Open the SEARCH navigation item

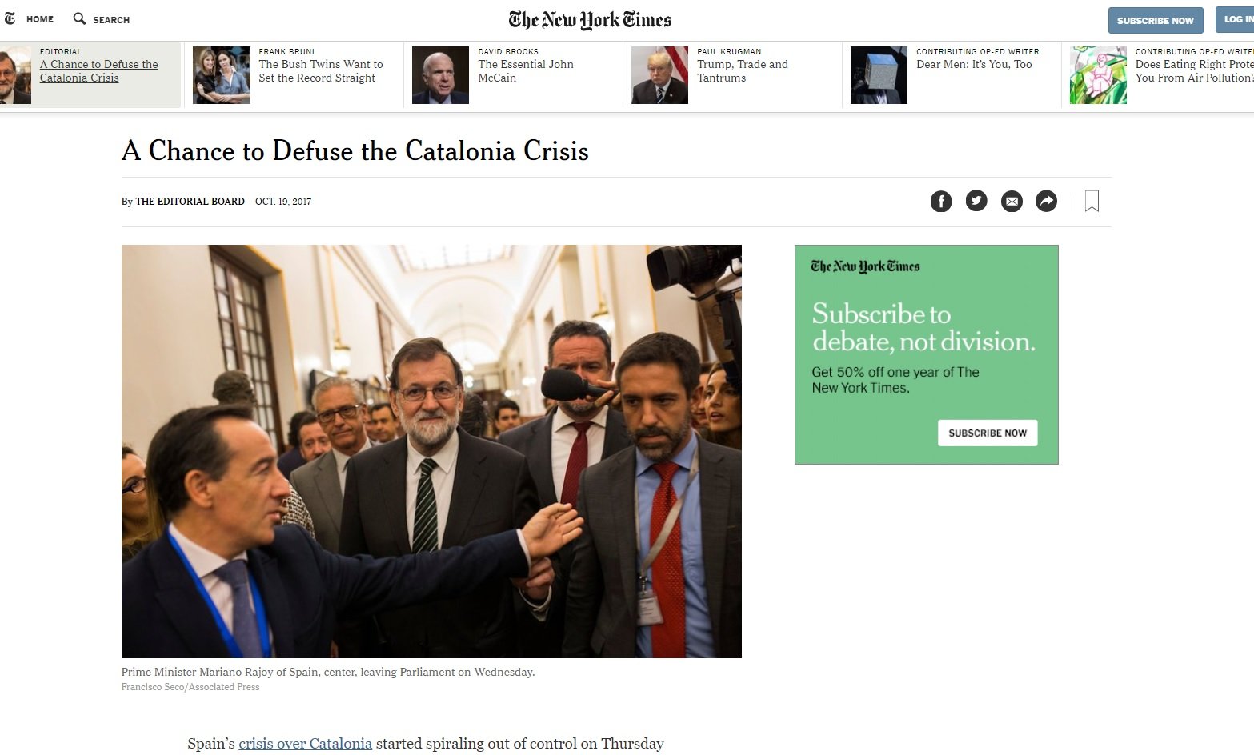click(x=111, y=19)
